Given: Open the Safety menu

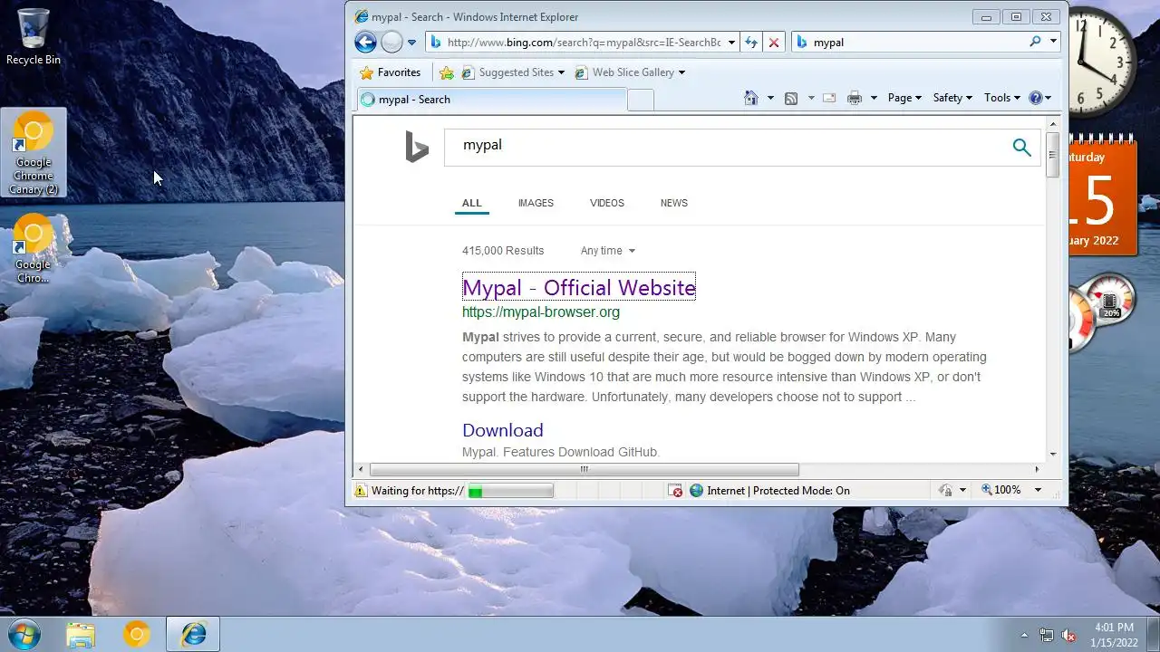Looking at the screenshot, I should click(952, 98).
